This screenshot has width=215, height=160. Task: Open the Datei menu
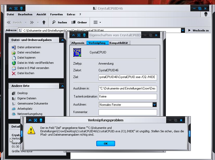point(10,14)
